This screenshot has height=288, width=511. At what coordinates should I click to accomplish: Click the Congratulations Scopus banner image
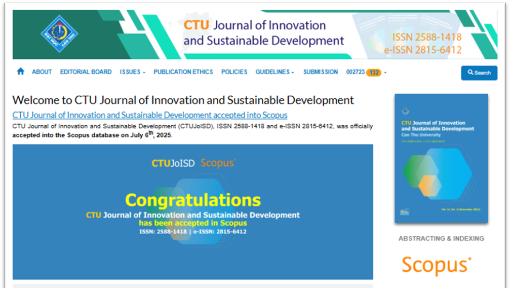click(192, 211)
